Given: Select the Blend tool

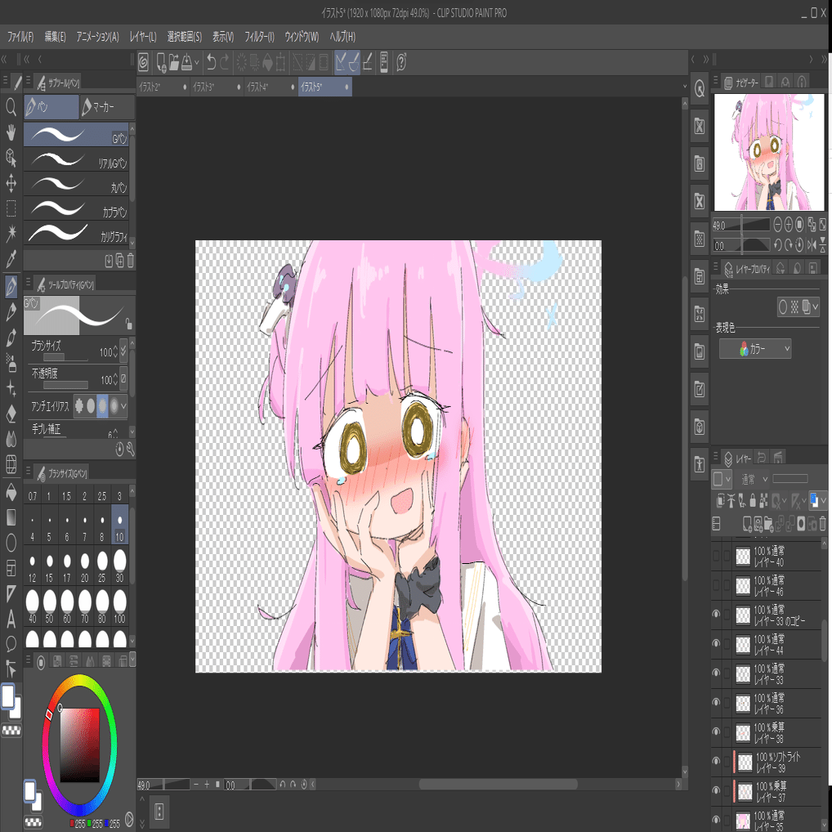Looking at the screenshot, I should (11, 440).
